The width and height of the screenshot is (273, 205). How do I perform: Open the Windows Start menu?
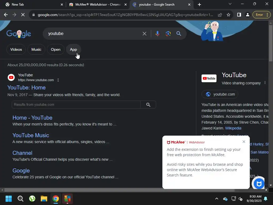point(9,199)
